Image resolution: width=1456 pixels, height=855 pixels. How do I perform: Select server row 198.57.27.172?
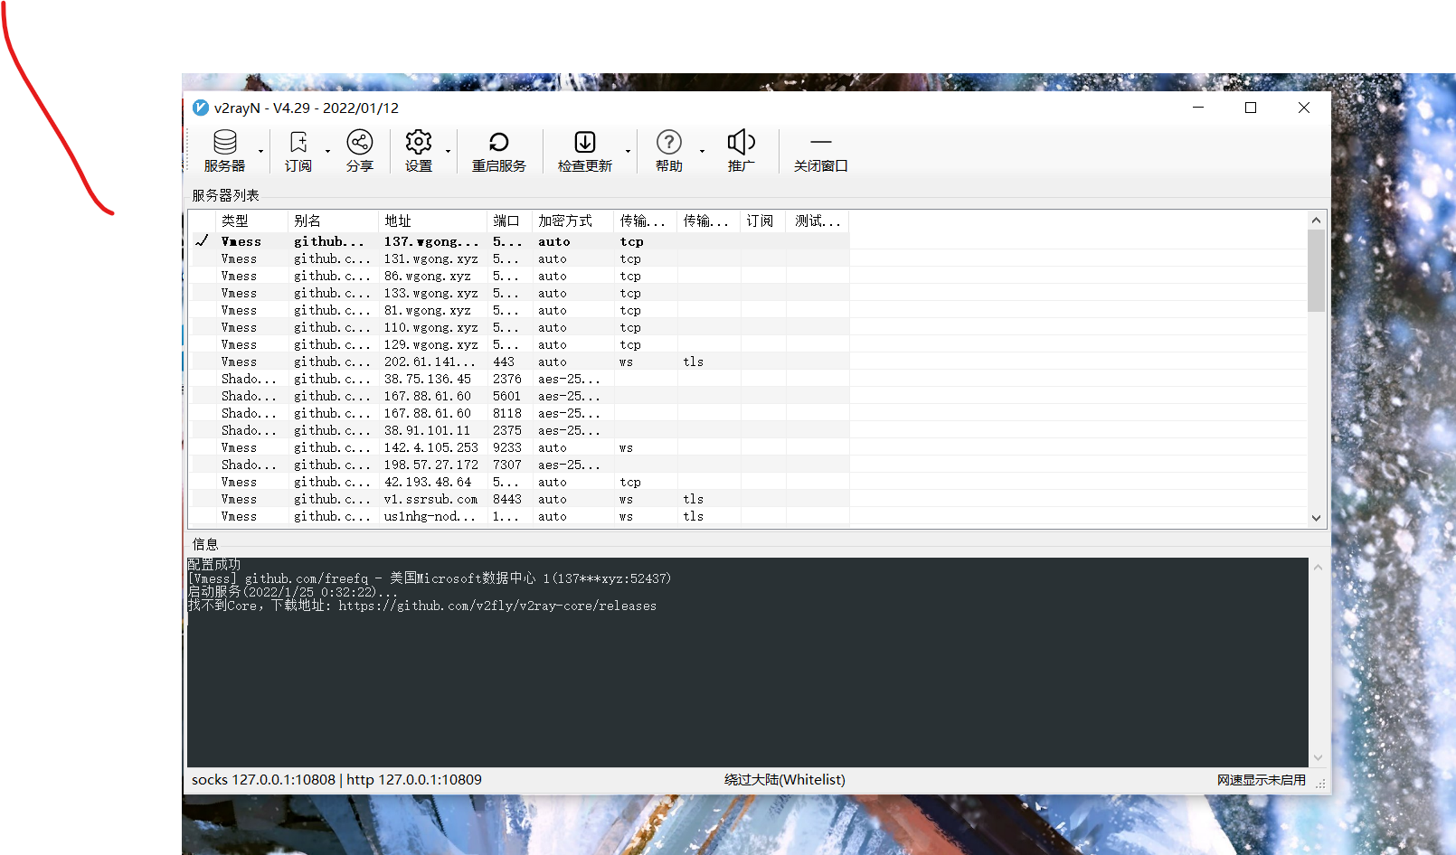click(520, 465)
